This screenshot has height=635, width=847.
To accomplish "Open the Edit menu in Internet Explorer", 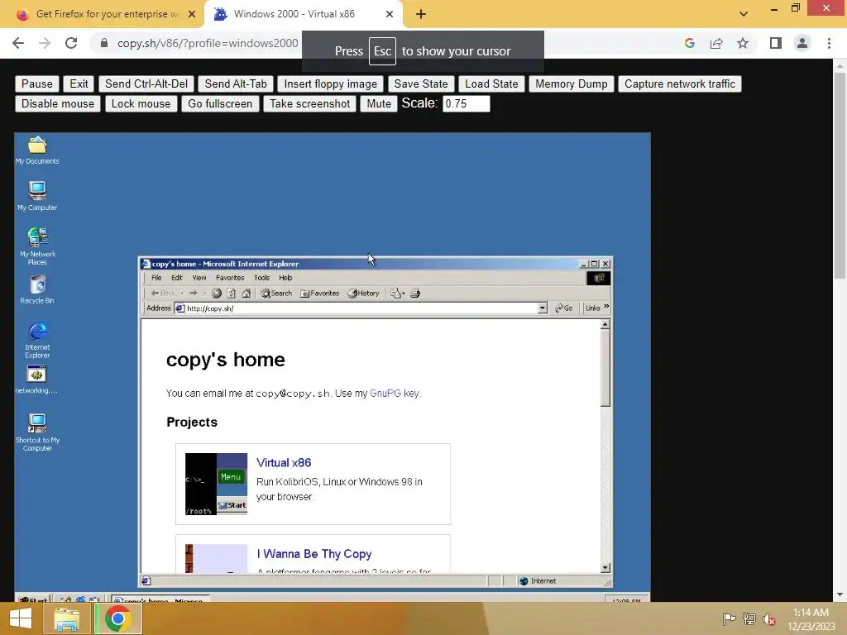I will pyautogui.click(x=177, y=278).
